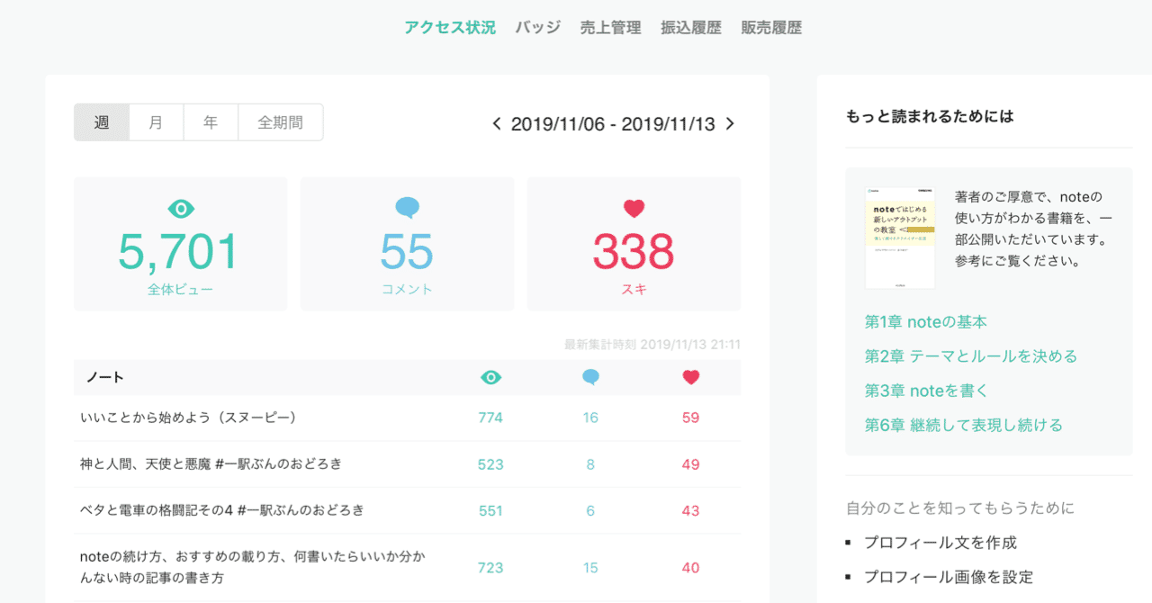Screen dimensions: 1152x603
Task: Click like count 59
Action: 690,418
